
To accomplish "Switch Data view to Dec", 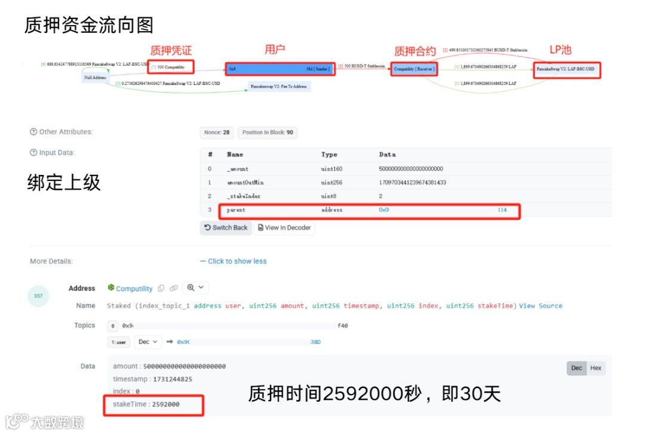I will (x=576, y=368).
